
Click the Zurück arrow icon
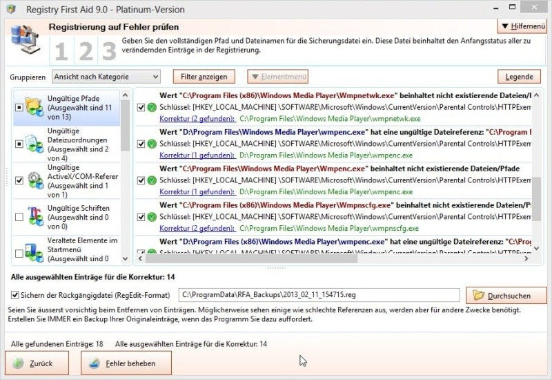(x=19, y=363)
